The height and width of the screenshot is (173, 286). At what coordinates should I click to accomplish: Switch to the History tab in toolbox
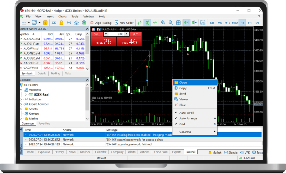59,152
